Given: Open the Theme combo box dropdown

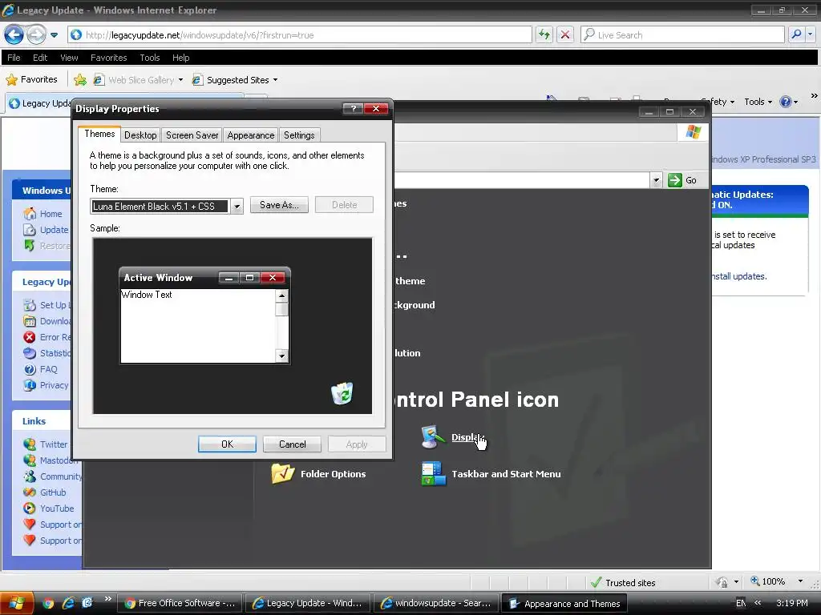Looking at the screenshot, I should (x=237, y=207).
